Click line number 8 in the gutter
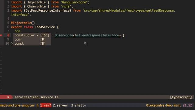This screenshot has width=195, height=110. 8,35
